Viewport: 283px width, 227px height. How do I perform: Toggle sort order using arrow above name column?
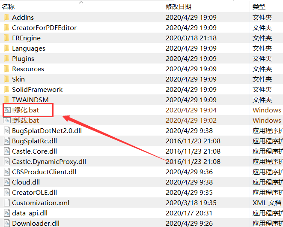81,2
